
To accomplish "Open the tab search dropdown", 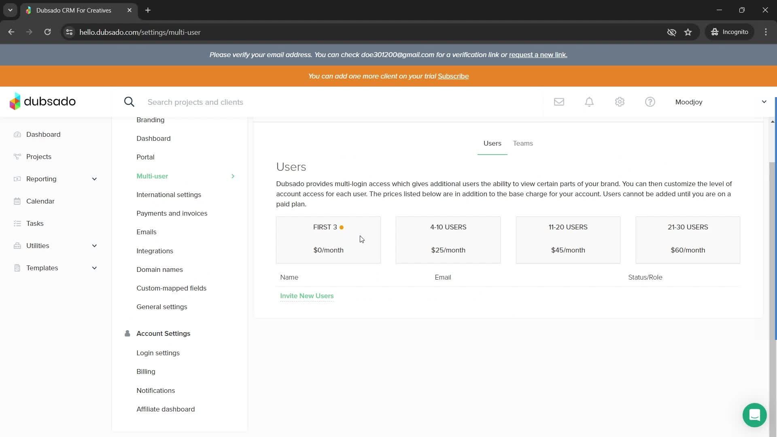I will pyautogui.click(x=10, y=10).
